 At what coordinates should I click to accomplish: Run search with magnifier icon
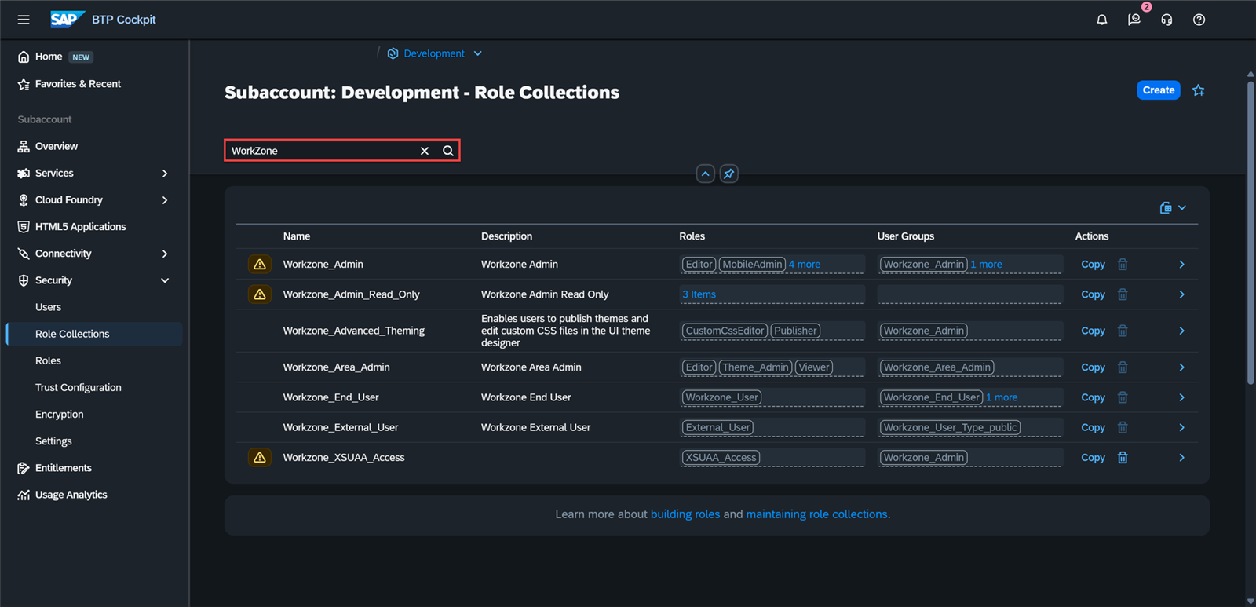448,151
